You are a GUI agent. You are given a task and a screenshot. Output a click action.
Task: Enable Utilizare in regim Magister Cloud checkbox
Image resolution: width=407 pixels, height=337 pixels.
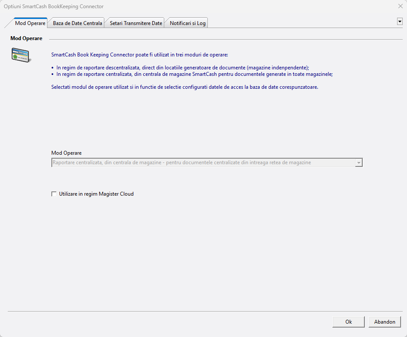point(54,194)
